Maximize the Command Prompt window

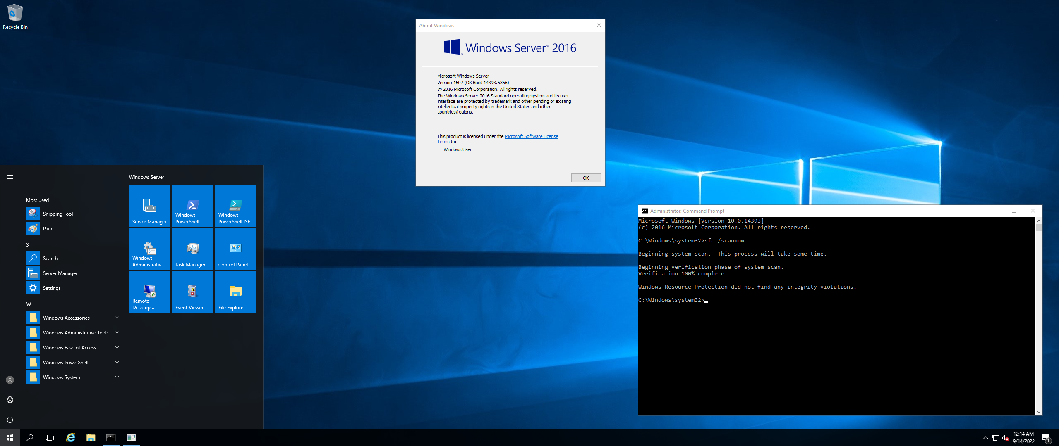(x=1014, y=211)
